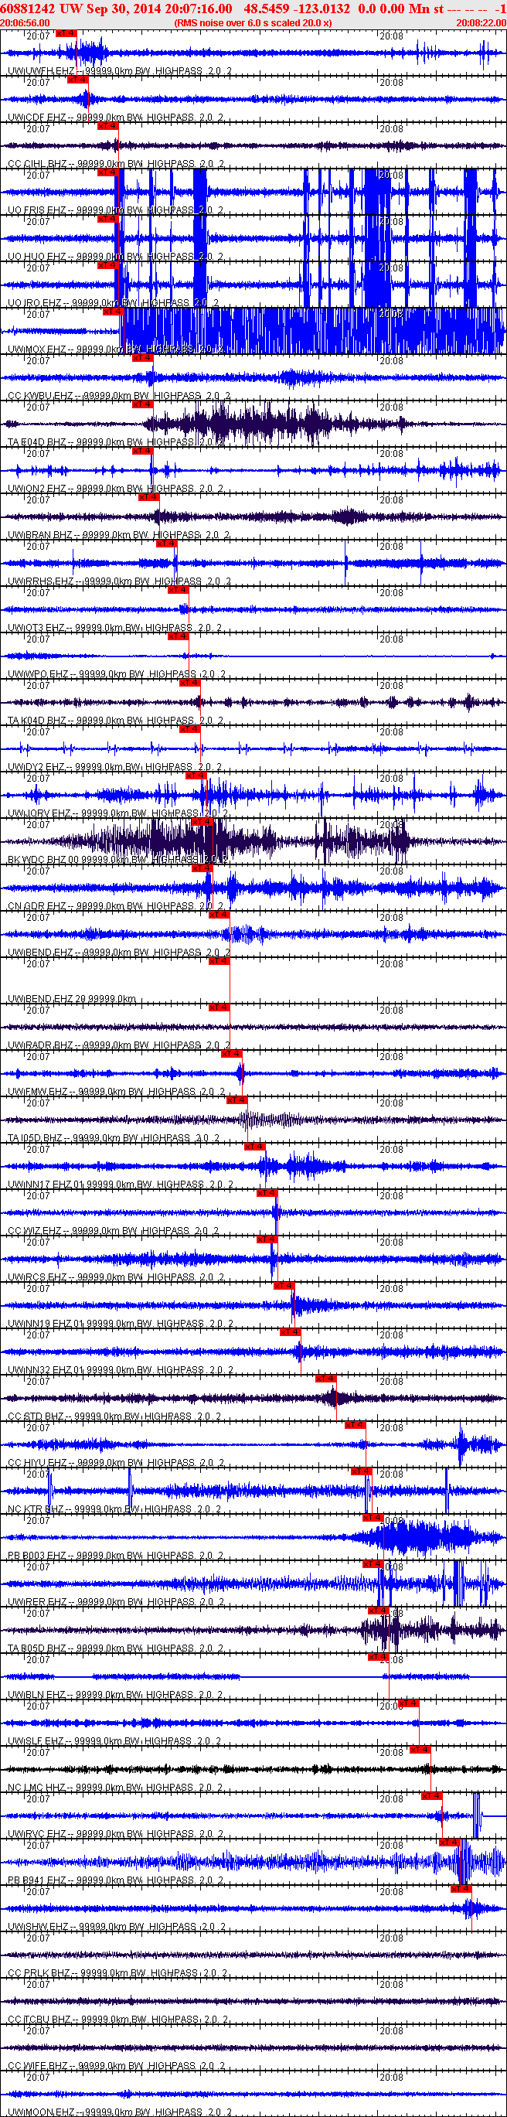The image size is (507, 2117).
Task: Select the red pick marker on BRAN trace
Action: (x=148, y=497)
